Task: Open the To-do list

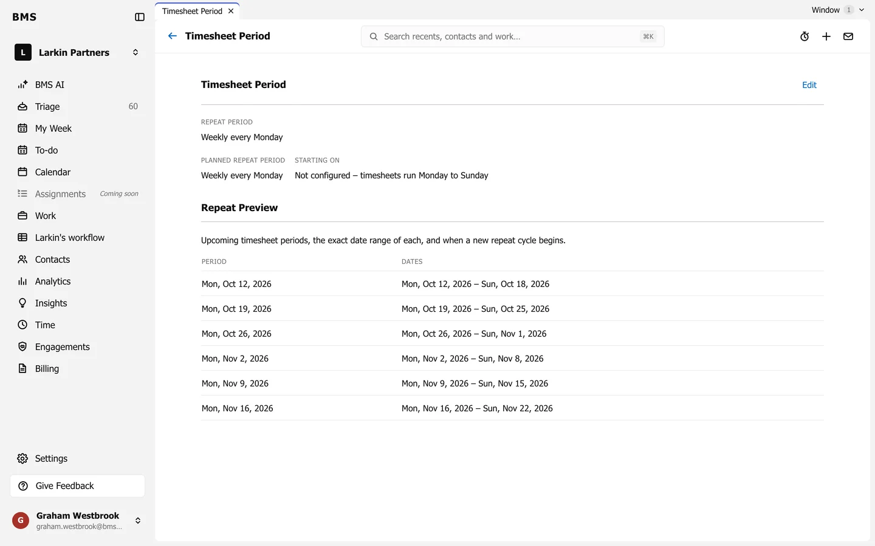Action: (x=78, y=150)
